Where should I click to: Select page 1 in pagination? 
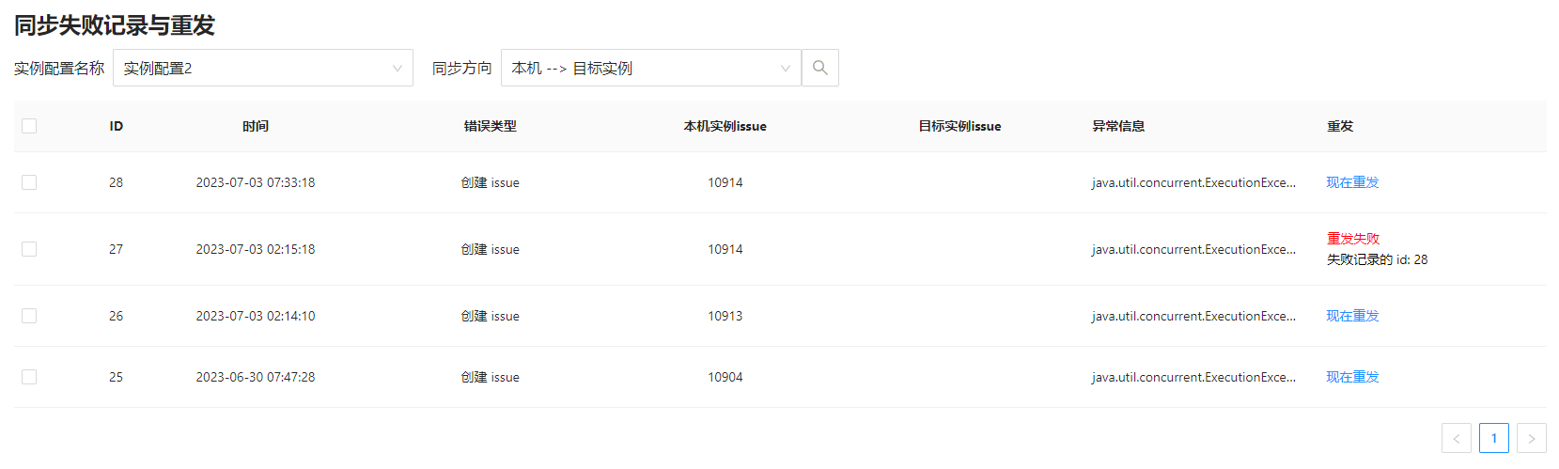tap(1493, 438)
